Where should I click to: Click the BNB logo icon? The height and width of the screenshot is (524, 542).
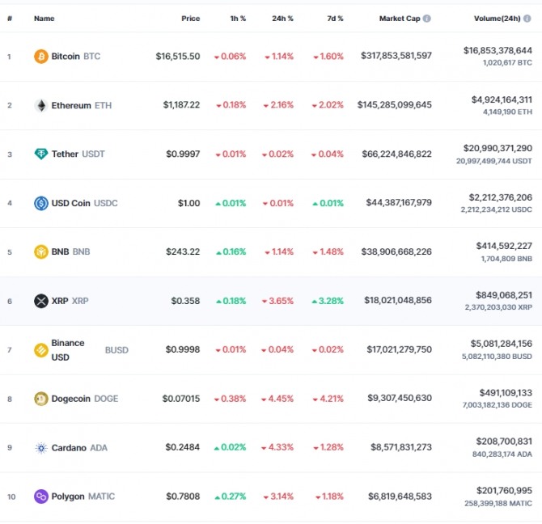[x=40, y=251]
